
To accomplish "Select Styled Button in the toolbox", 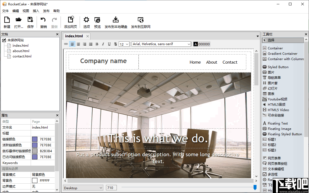I will click(278, 67).
